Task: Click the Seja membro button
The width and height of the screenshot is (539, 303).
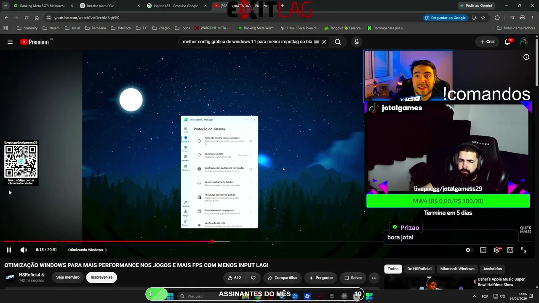Action: pyautogui.click(x=68, y=277)
